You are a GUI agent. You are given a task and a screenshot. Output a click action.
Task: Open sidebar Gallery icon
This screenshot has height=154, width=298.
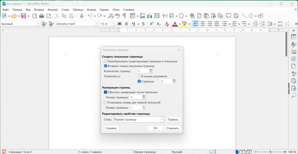(294, 52)
